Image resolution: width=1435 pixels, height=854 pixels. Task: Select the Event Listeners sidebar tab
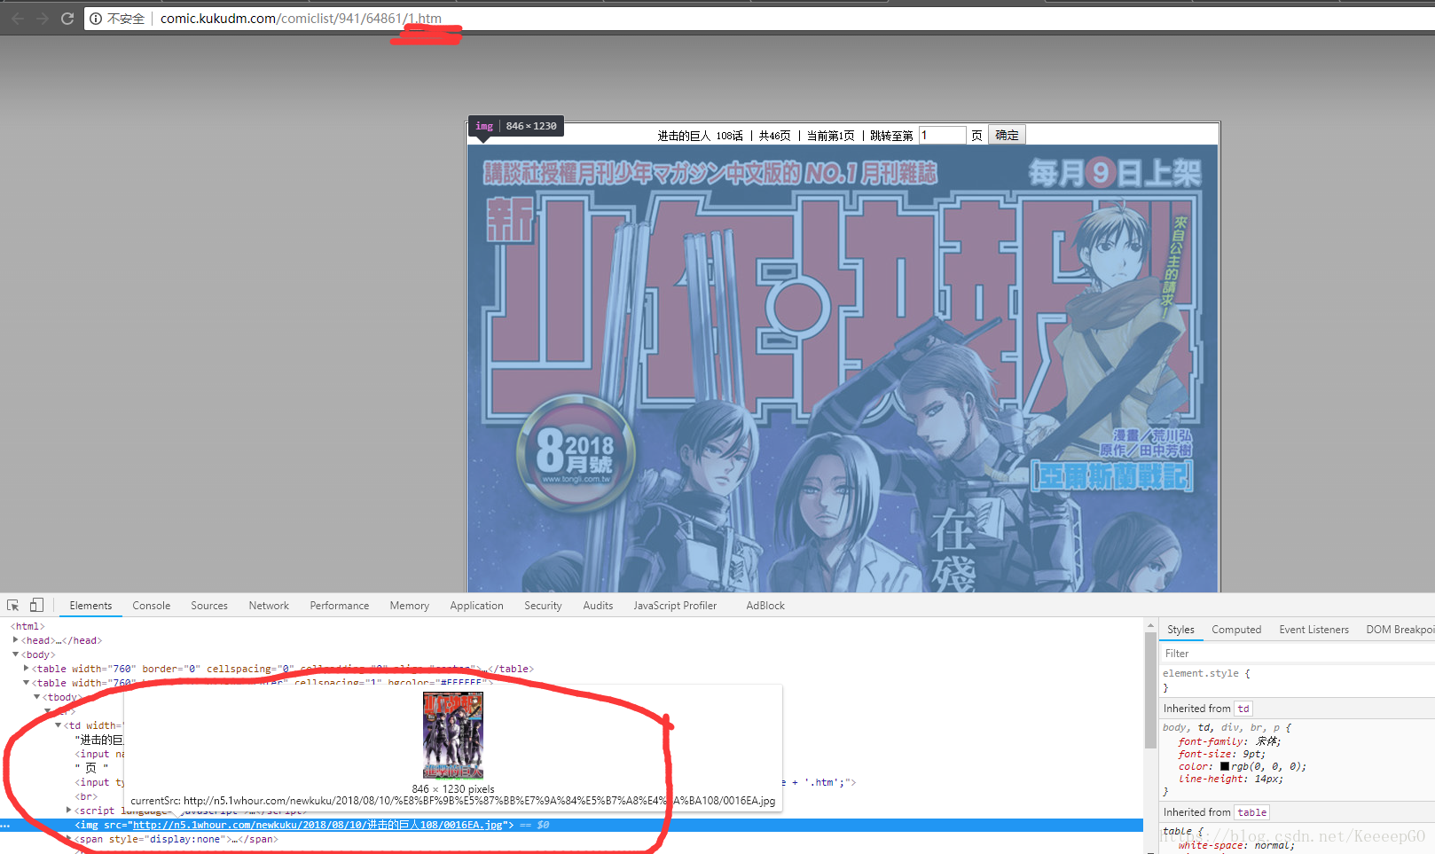click(x=1313, y=630)
